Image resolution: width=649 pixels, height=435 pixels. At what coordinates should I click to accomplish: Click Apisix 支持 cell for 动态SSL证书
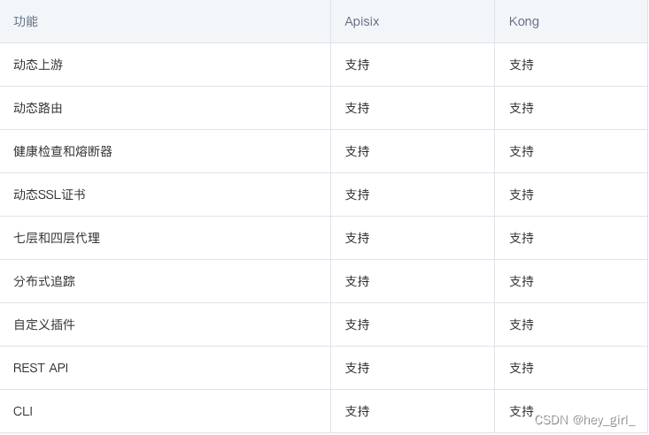tap(357, 195)
